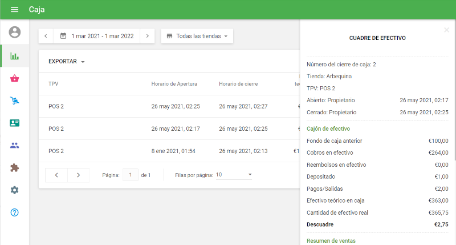Image resolution: width=456 pixels, height=245 pixels.
Task: Open the customers people icon
Action: [15, 145]
